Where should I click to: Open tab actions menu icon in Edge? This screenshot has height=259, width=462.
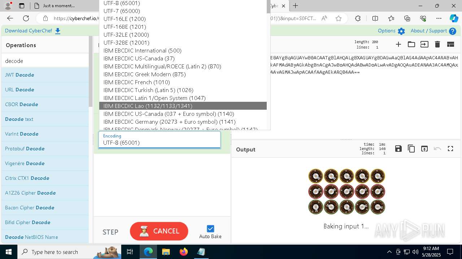[22, 6]
